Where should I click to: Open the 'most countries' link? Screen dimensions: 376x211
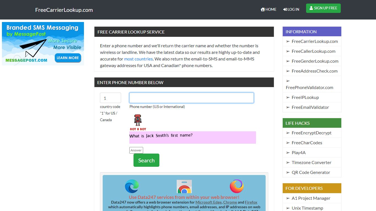coord(138,59)
